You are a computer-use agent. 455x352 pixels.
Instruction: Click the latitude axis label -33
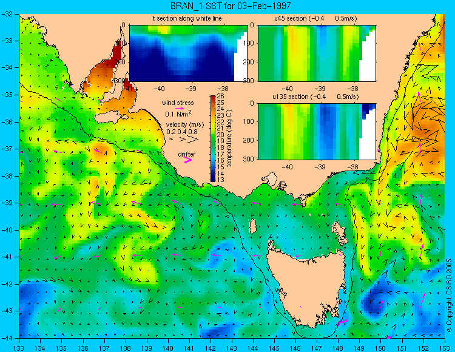coord(7,41)
